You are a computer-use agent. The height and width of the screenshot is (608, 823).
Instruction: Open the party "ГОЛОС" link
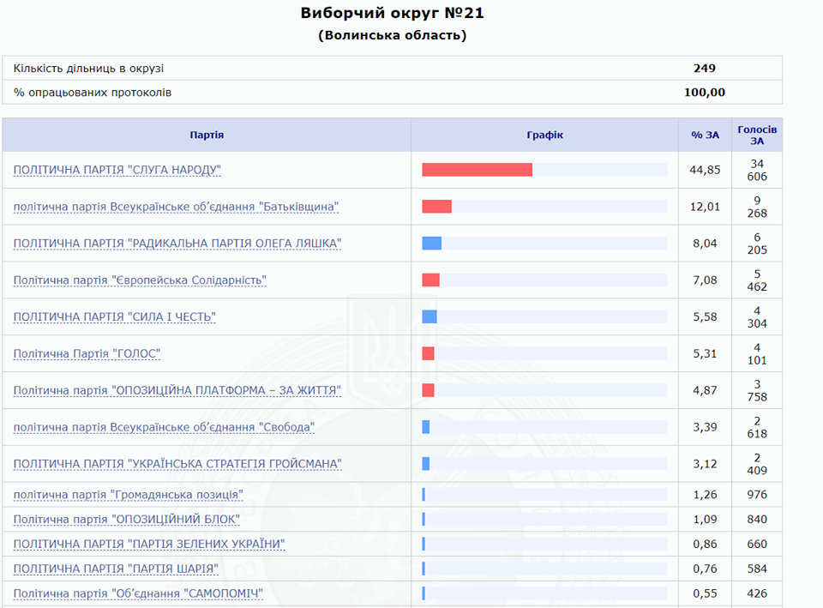[87, 354]
